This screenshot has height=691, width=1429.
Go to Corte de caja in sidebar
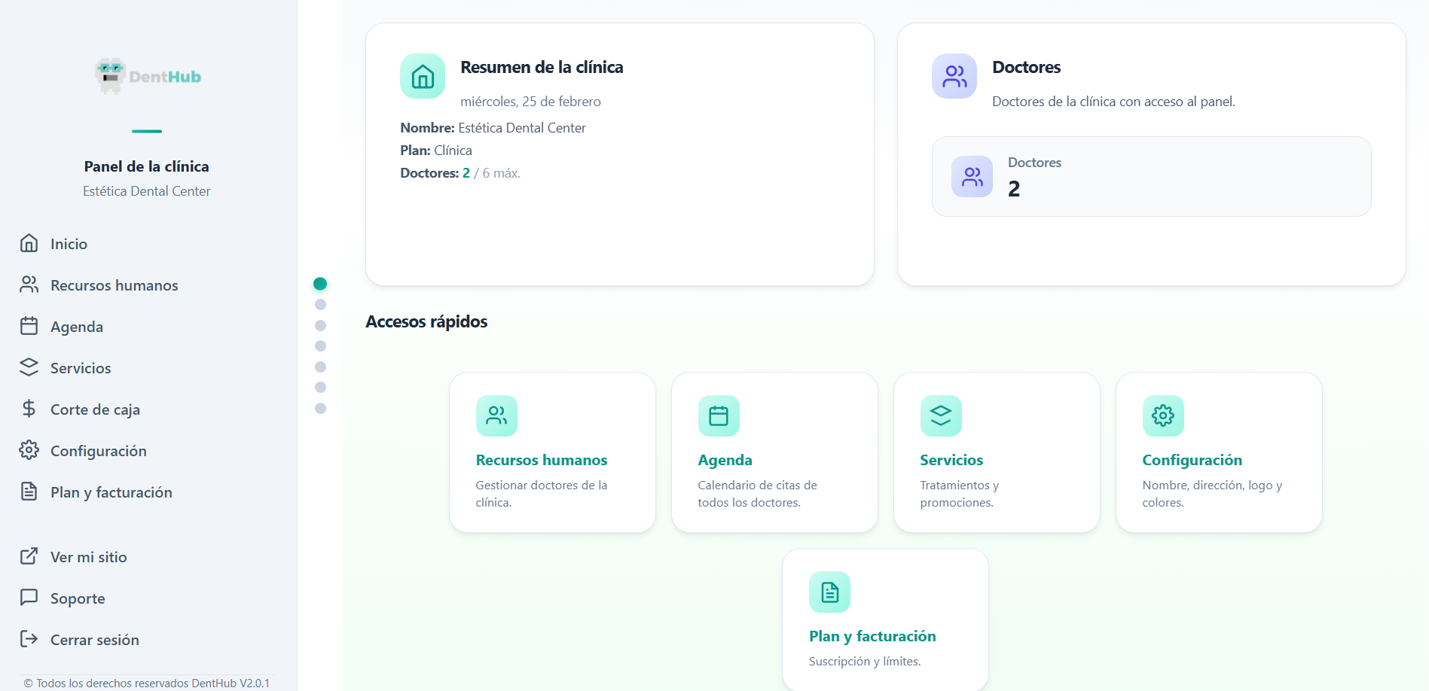coord(95,409)
